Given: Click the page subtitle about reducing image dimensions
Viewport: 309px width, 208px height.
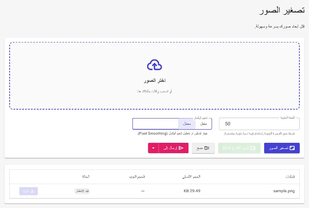Looking at the screenshot, I should [280, 26].
